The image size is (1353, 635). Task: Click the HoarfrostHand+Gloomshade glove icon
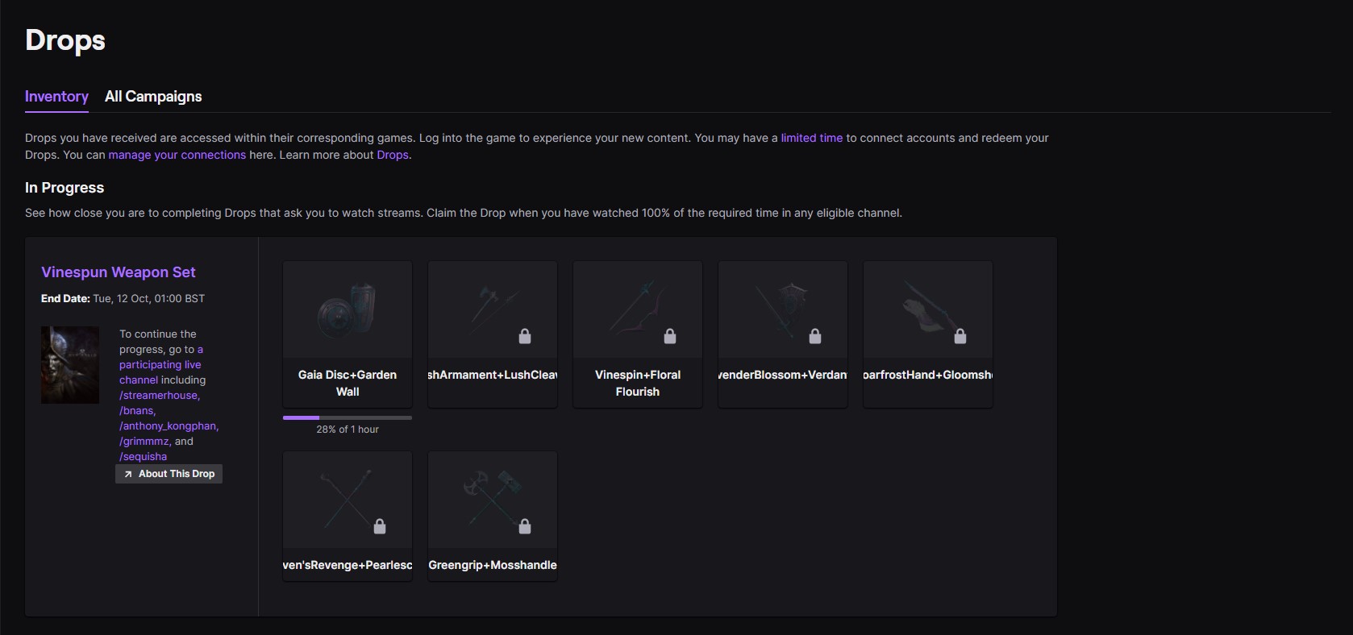click(927, 309)
